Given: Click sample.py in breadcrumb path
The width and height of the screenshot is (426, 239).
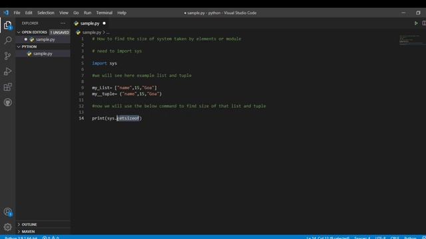Looking at the screenshot, I should pos(92,33).
